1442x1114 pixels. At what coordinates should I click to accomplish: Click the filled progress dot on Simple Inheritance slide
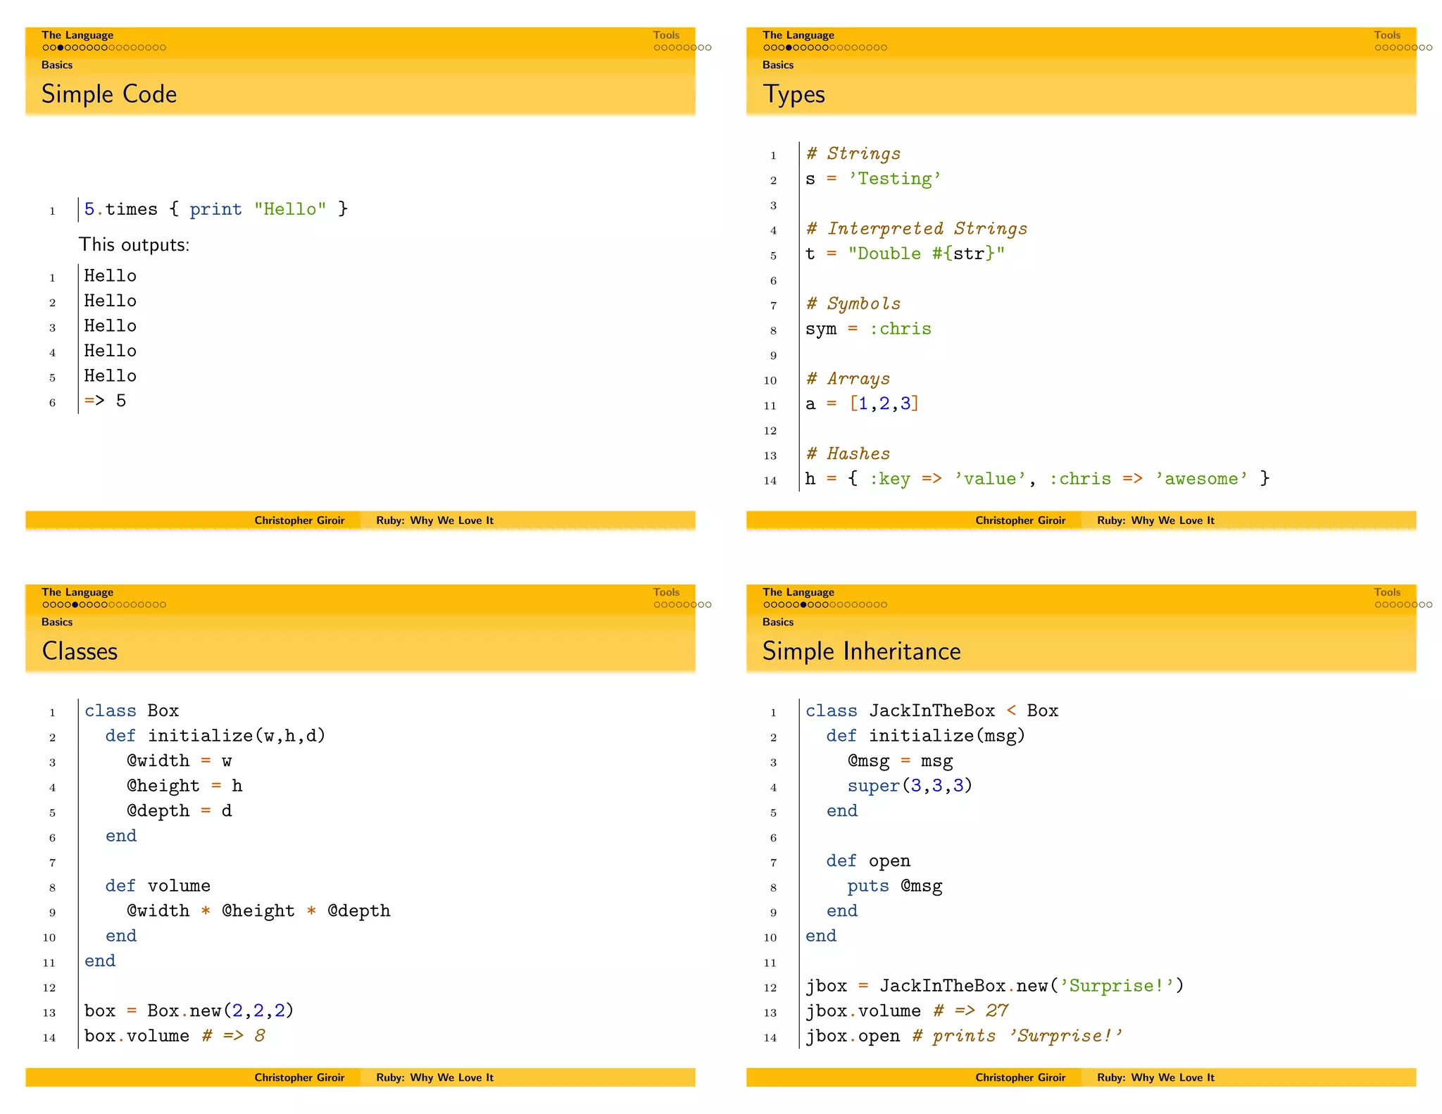(803, 605)
